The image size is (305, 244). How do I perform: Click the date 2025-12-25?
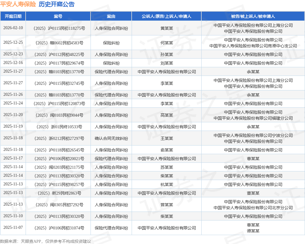13,42
